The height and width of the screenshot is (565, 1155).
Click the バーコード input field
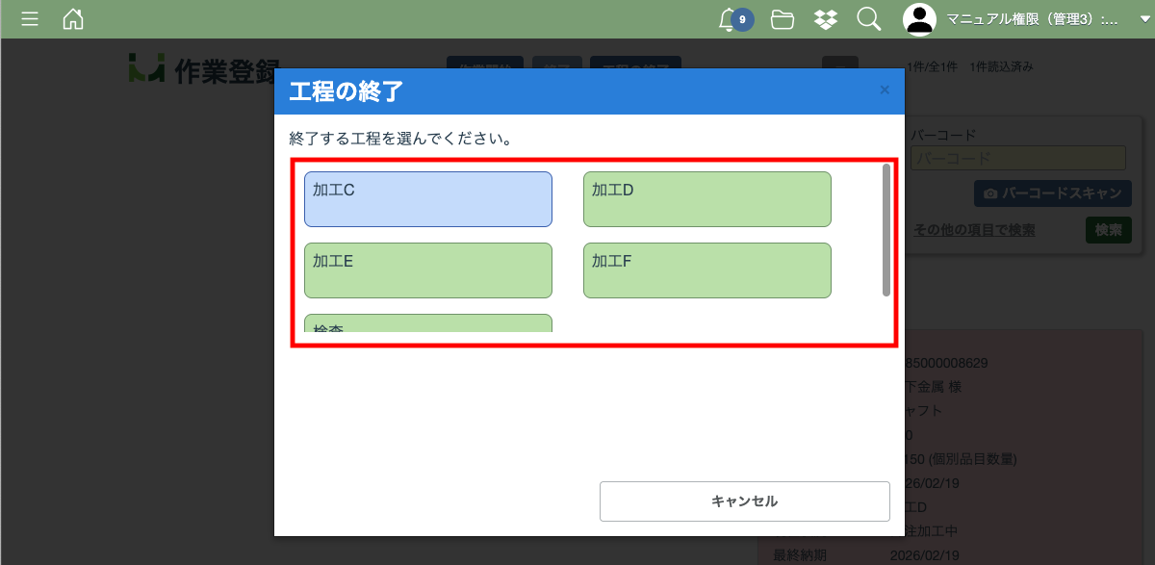coord(1017,159)
